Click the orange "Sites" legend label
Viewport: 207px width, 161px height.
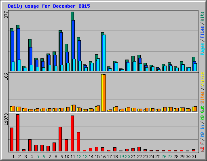click(203, 97)
